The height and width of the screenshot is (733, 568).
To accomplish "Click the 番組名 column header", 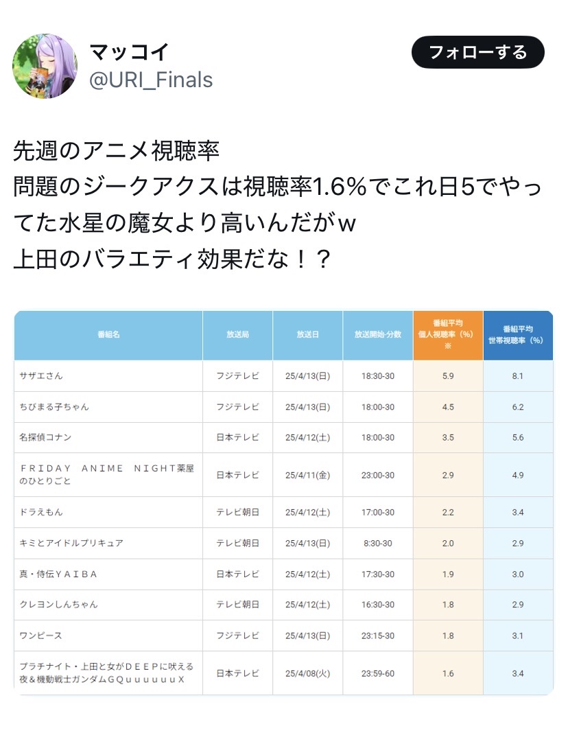I will 108,335.
